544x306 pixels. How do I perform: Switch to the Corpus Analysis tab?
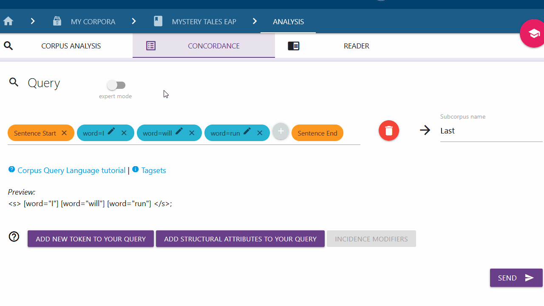point(71,46)
